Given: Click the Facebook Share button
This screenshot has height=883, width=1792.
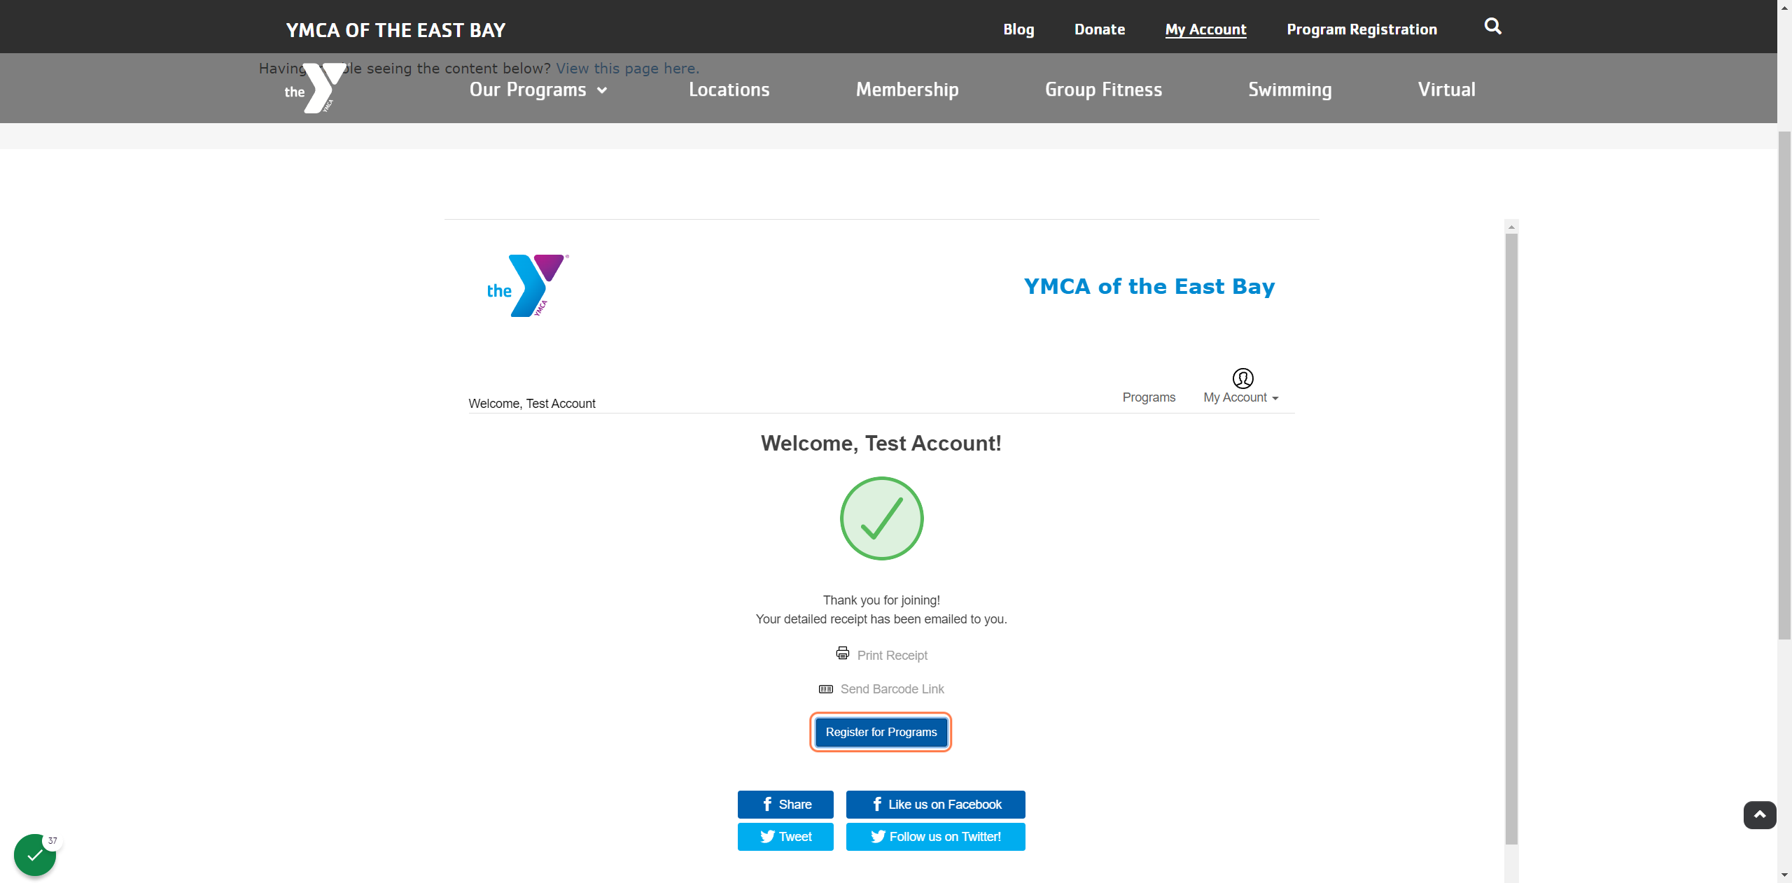Looking at the screenshot, I should point(785,805).
